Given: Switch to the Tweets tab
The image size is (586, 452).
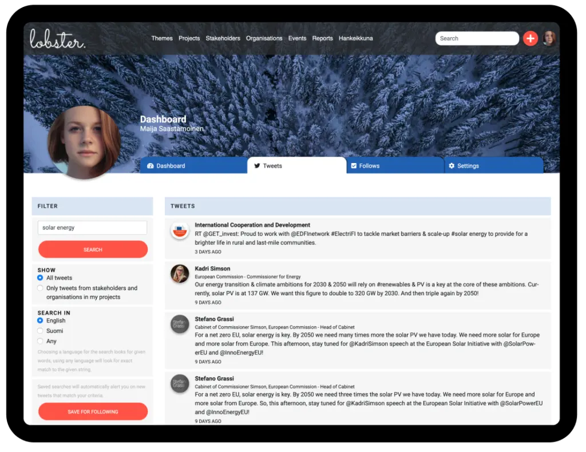Looking at the screenshot, I should 297,165.
